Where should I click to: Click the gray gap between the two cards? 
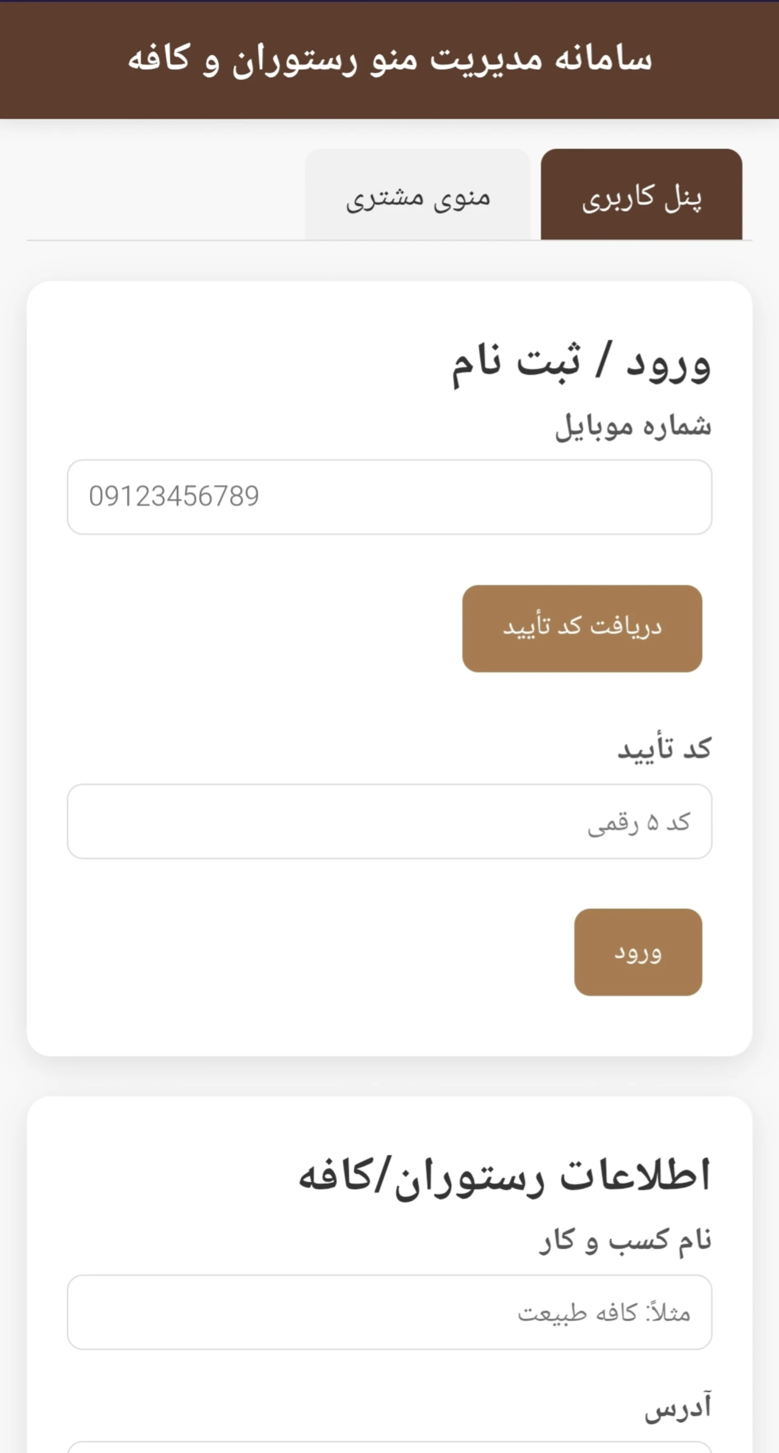pos(389,1076)
